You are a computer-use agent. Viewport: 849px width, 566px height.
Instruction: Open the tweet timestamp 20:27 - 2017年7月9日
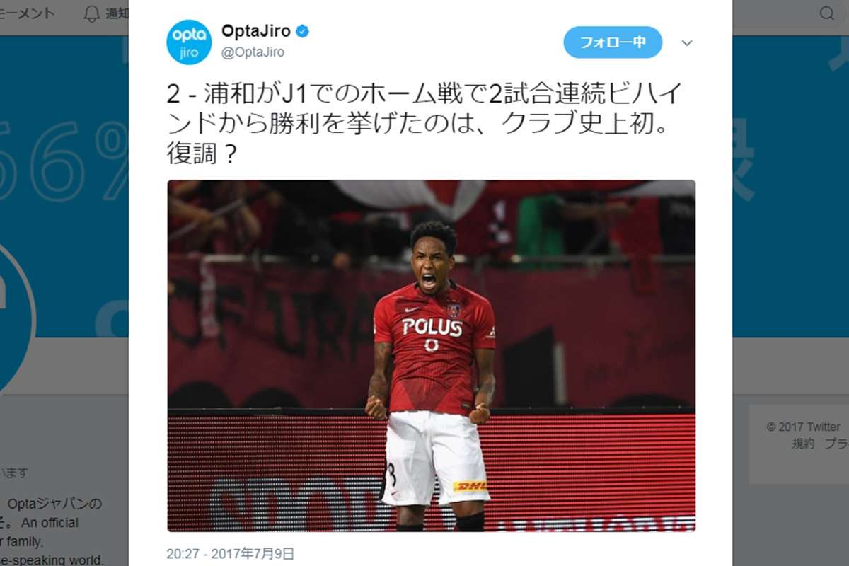pos(230,554)
